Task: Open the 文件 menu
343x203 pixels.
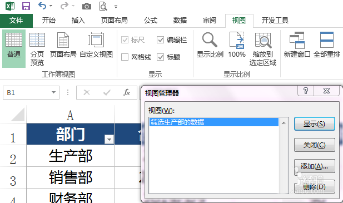Action: [16, 21]
